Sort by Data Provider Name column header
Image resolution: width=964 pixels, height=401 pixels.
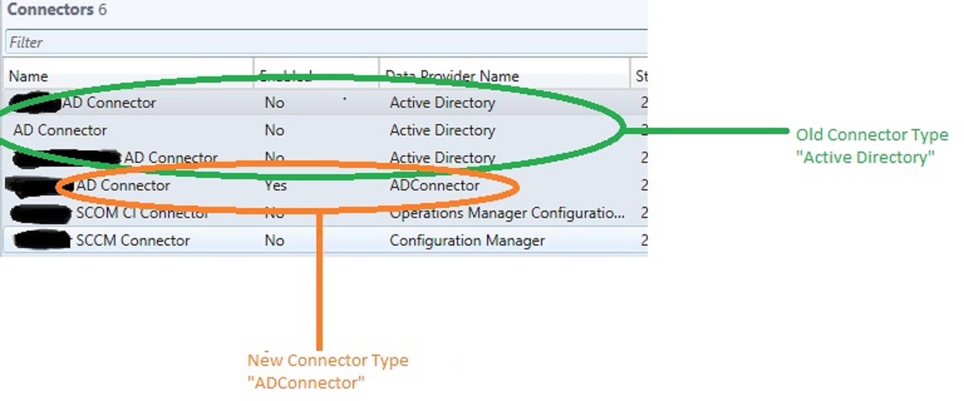pyautogui.click(x=452, y=76)
